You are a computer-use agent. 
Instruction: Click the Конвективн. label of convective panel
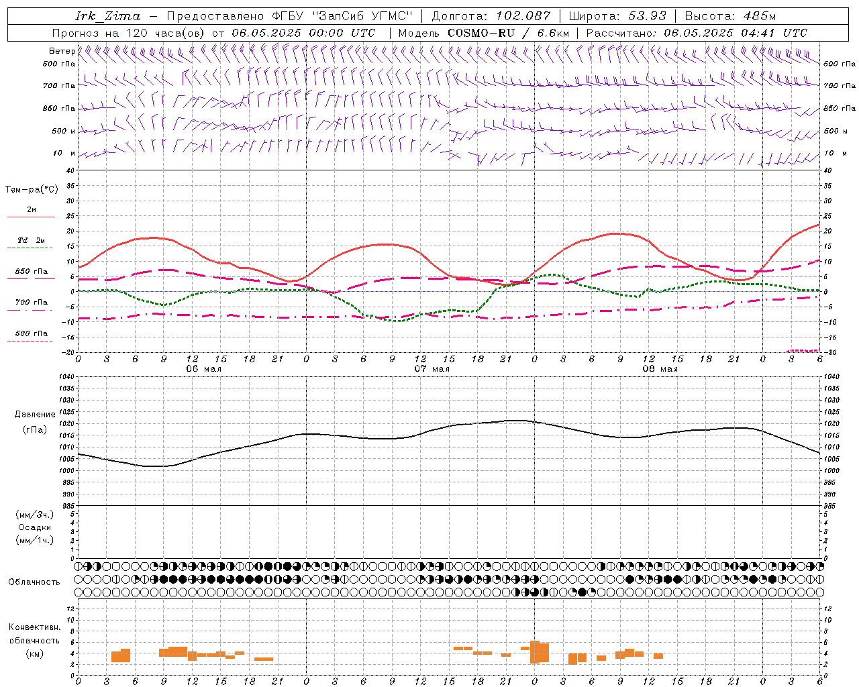tap(35, 627)
